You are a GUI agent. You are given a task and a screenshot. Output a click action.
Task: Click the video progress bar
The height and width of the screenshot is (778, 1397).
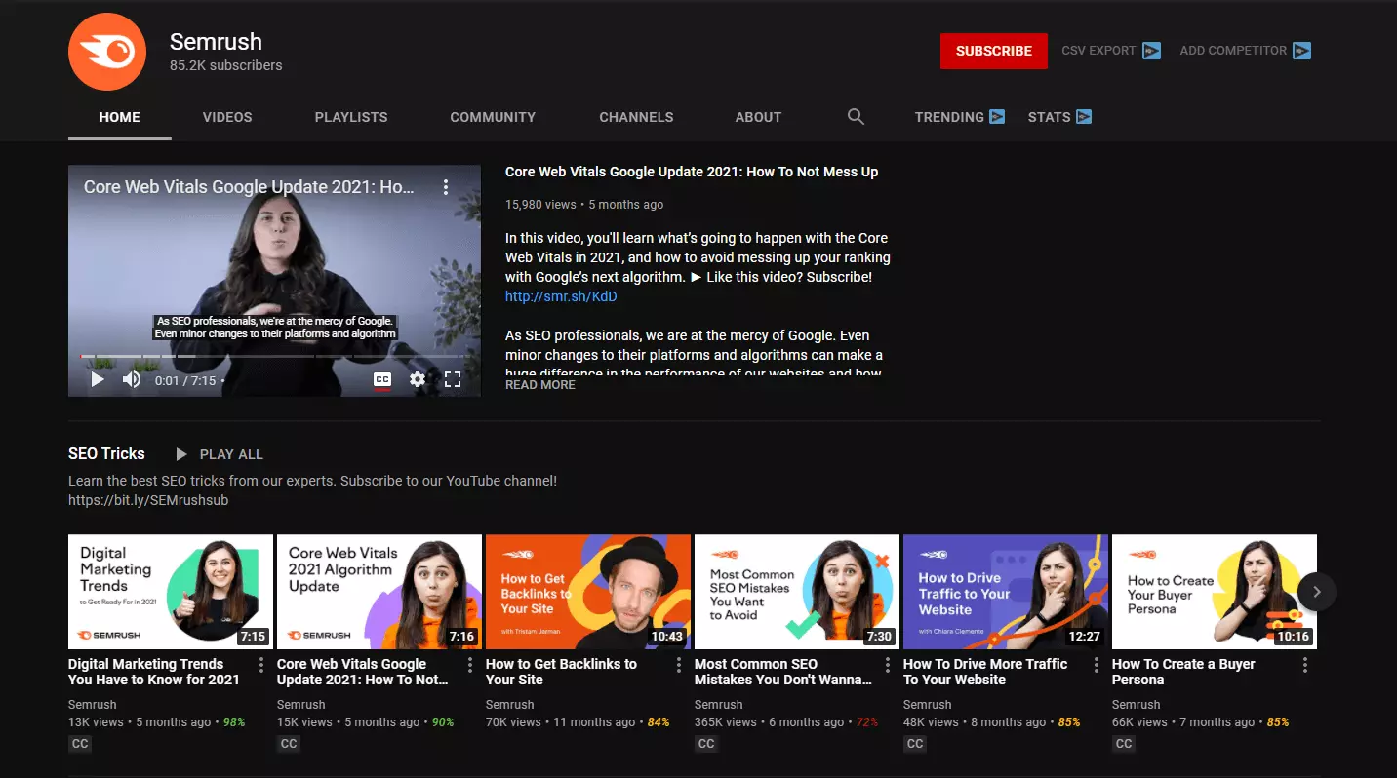coord(274,356)
